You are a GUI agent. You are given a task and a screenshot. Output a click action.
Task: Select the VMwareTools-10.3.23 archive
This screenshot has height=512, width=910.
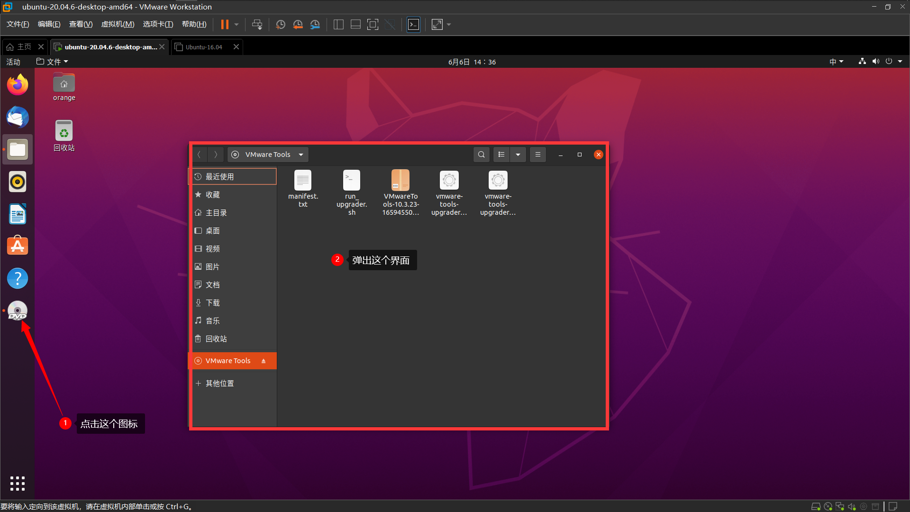pos(400,193)
